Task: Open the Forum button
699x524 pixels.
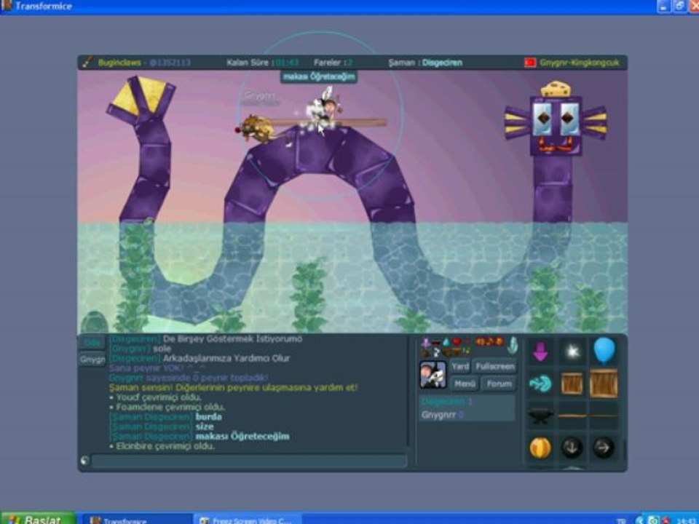Action: point(499,384)
